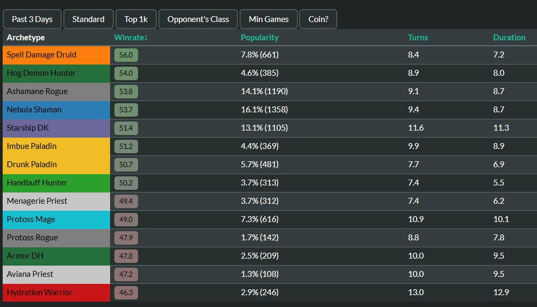Open the Opponent's Class filter
Viewport: 537px width, 307px height.
pos(198,19)
